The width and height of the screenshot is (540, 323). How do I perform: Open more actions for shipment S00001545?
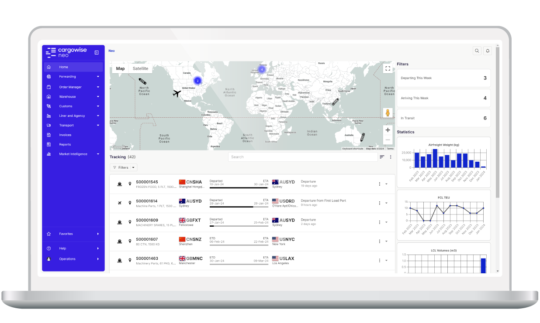point(380,184)
